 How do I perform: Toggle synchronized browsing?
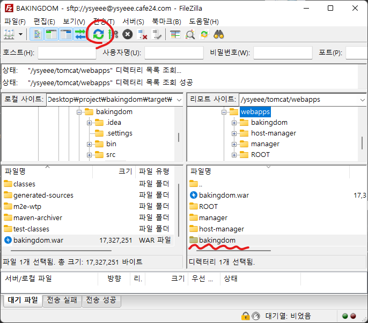(204, 34)
